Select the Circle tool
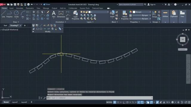Viewport: 191px width, 107px height. point(16,14)
